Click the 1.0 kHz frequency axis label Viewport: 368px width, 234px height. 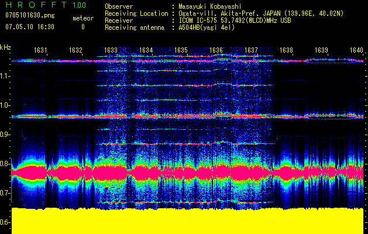click(4, 105)
